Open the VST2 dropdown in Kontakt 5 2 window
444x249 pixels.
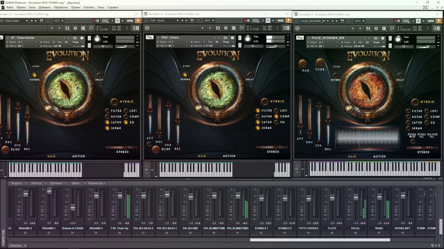coord(59,21)
